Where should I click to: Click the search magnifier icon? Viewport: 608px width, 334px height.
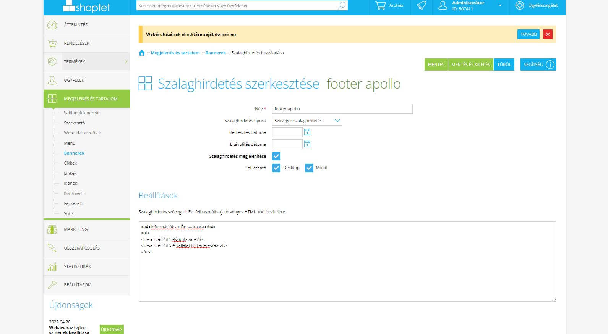pyautogui.click(x=342, y=6)
